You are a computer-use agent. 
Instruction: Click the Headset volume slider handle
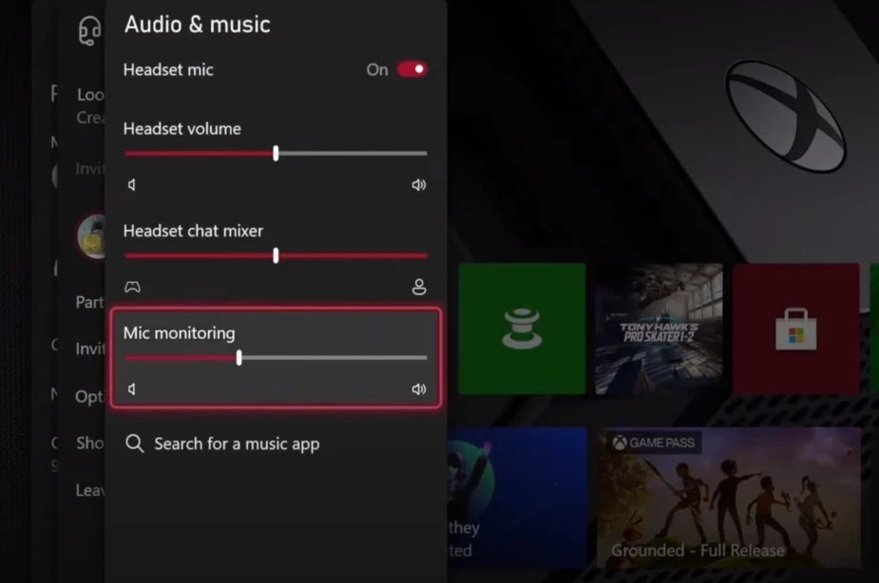[276, 153]
